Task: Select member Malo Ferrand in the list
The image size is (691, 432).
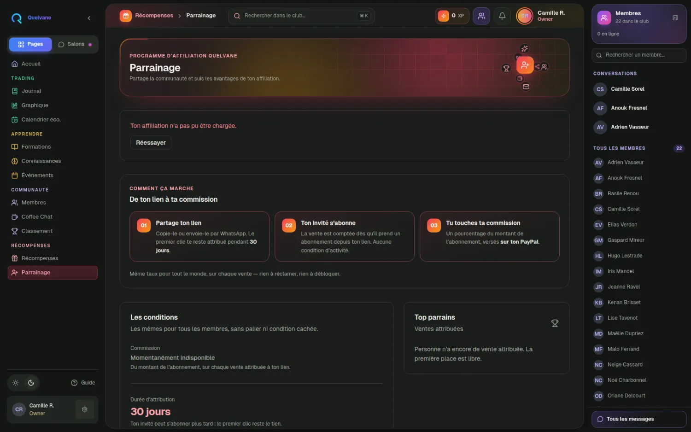Action: (x=639, y=350)
